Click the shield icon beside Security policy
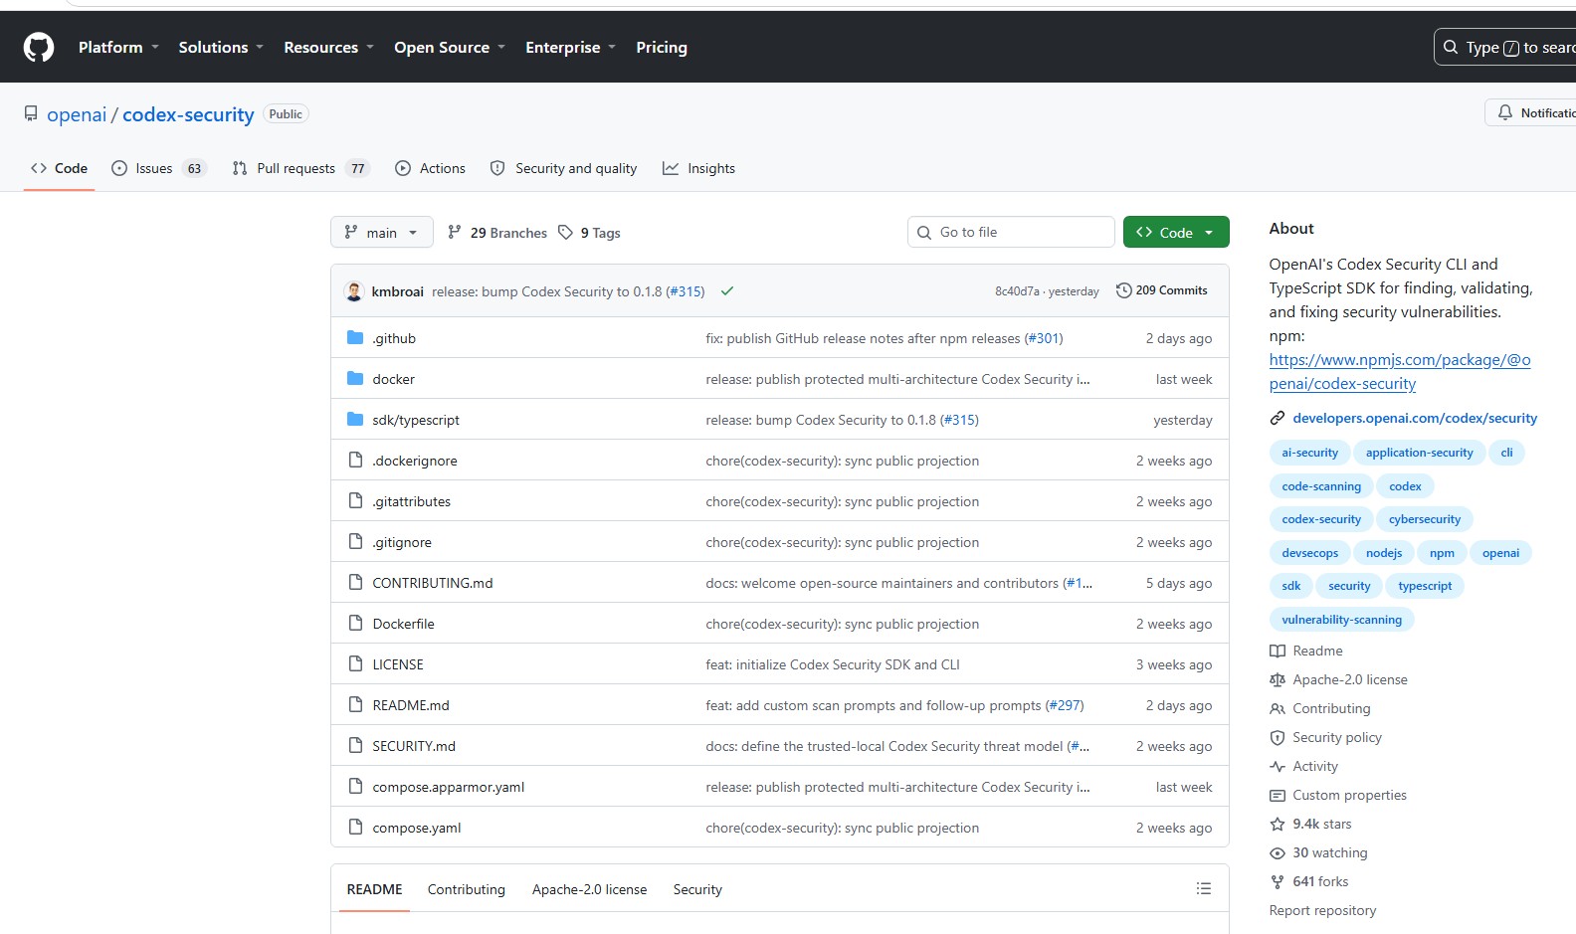Screen dimensions: 1576x934 tap(1278, 738)
